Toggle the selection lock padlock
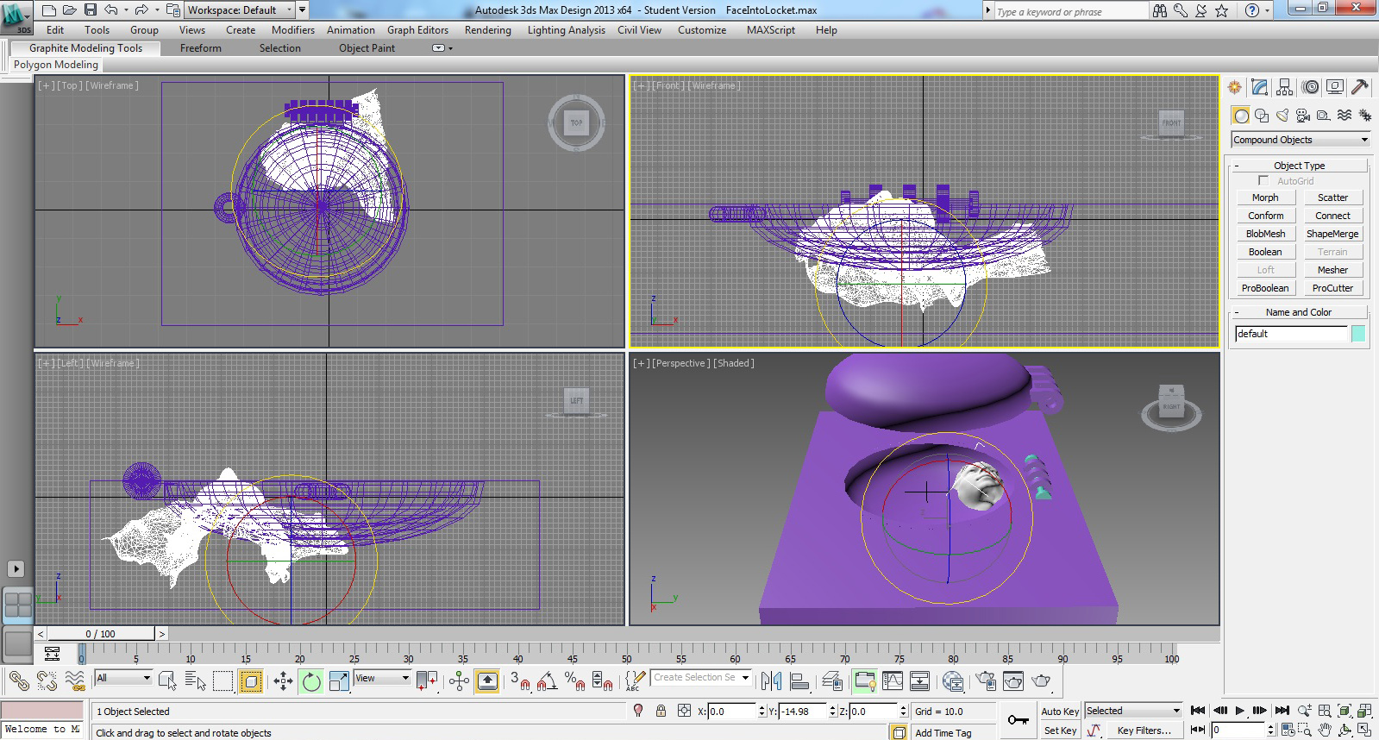The height and width of the screenshot is (740, 1379). click(661, 712)
